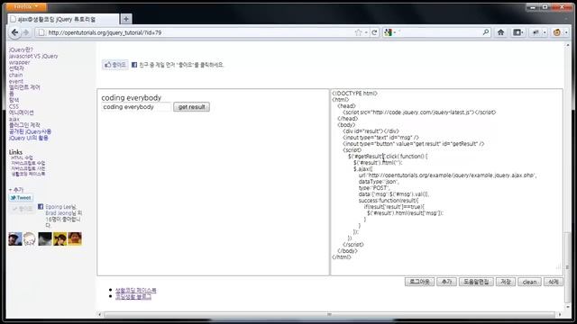The width and height of the screenshot is (577, 324).
Task: Open the search engine dropdown arrow
Action: [395, 32]
